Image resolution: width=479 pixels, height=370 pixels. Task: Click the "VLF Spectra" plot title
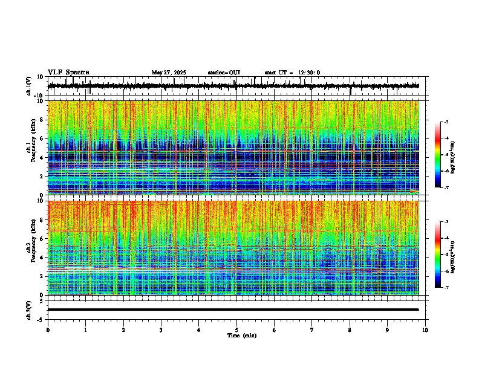[68, 73]
